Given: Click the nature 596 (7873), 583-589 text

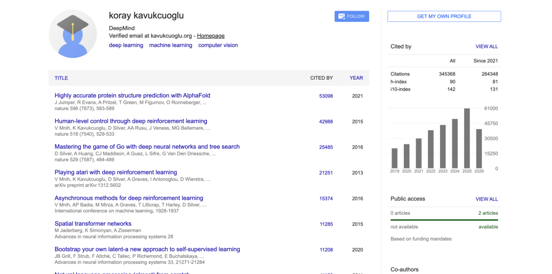Looking at the screenshot, I should [x=84, y=109].
